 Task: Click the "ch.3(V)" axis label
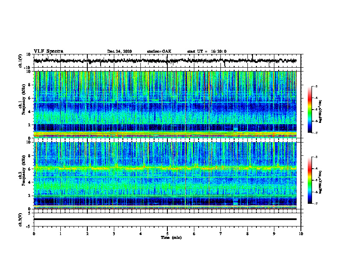pos(21,220)
